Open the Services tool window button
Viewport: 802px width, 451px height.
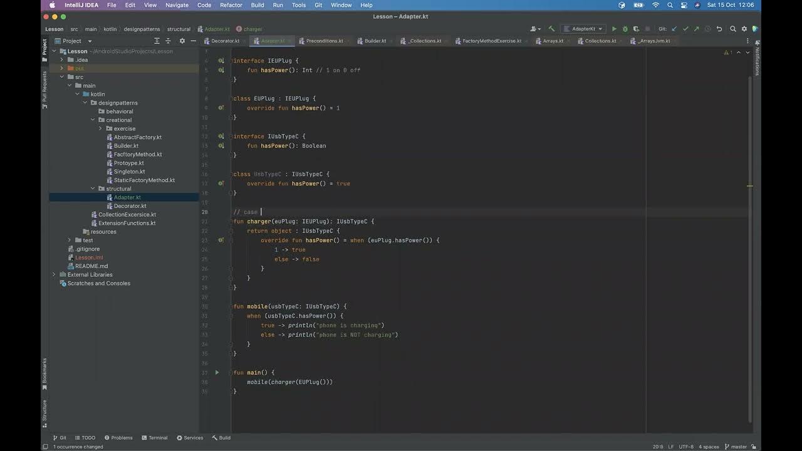[190, 438]
